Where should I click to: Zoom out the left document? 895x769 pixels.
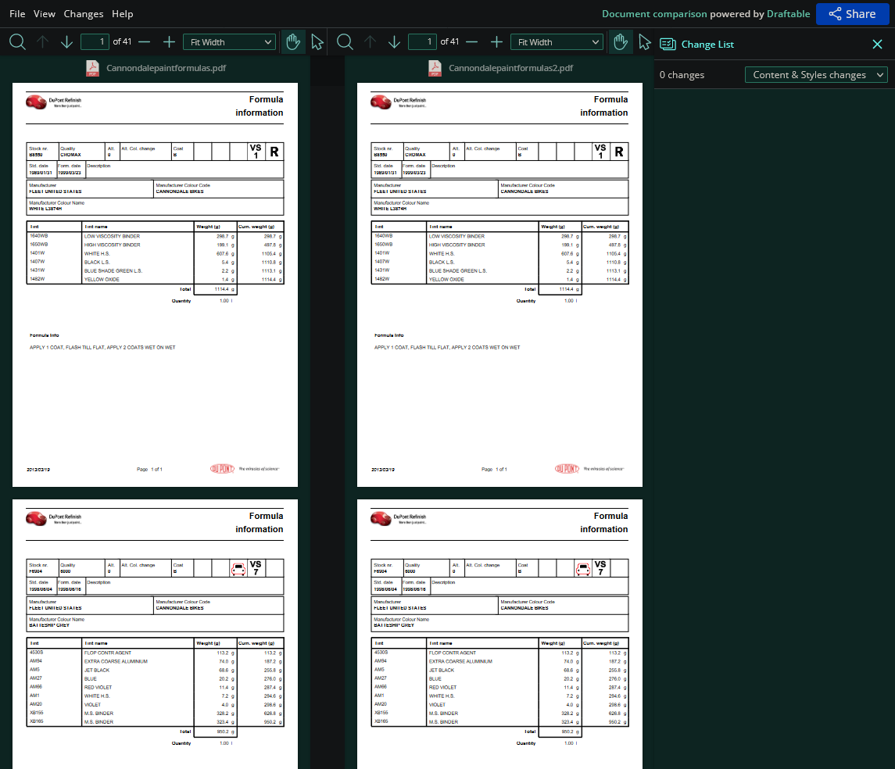(145, 41)
